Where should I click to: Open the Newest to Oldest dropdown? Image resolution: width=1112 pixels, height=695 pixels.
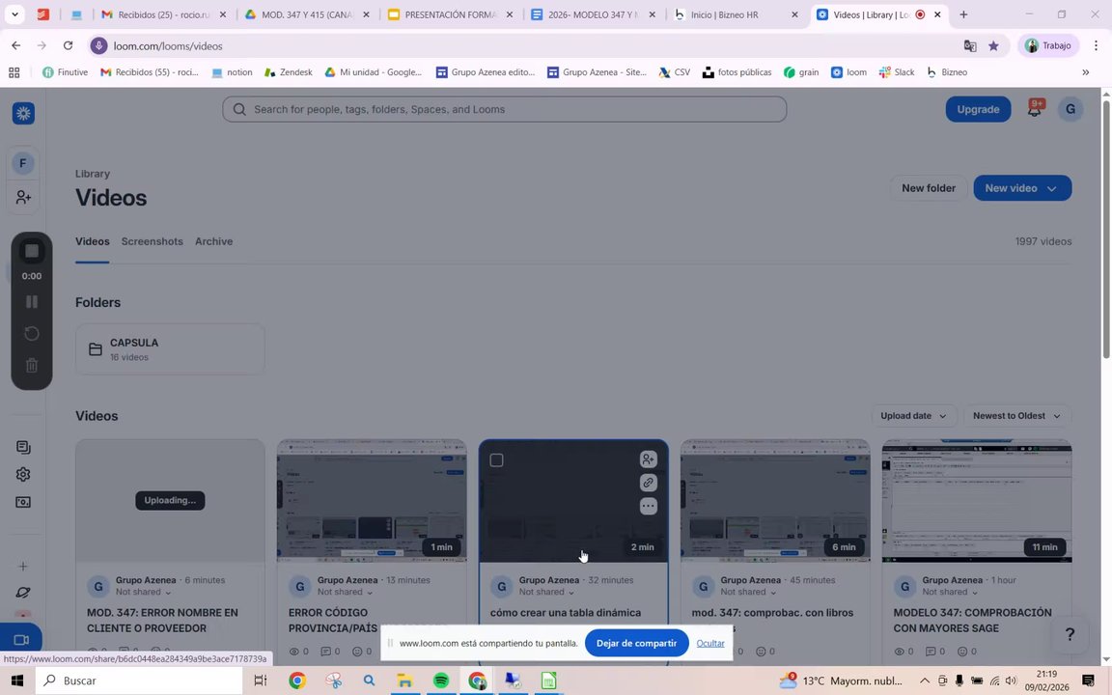[1016, 416]
